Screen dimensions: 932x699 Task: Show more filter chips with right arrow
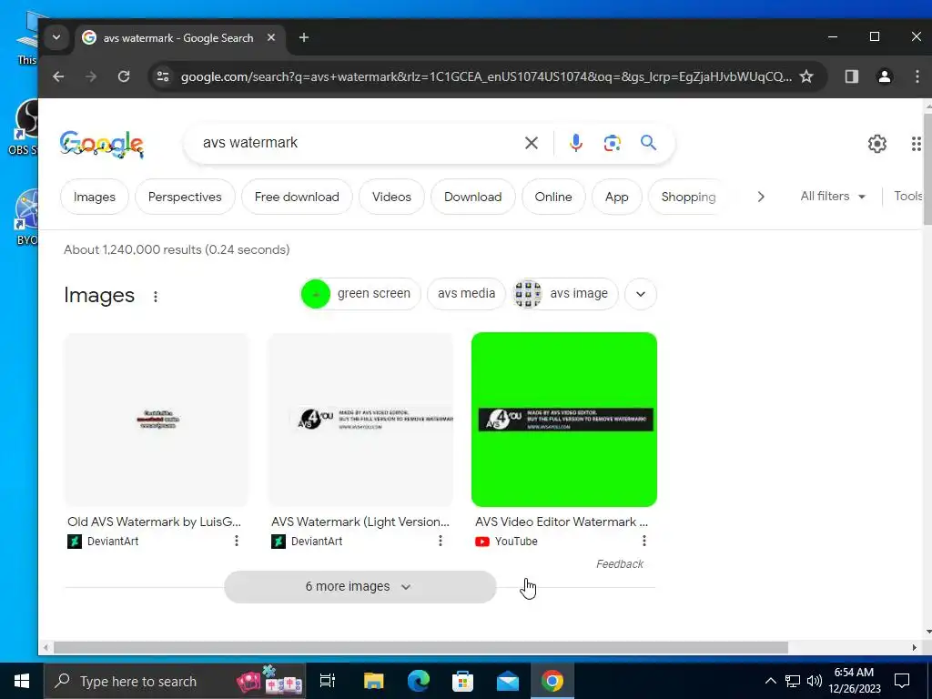tap(761, 197)
